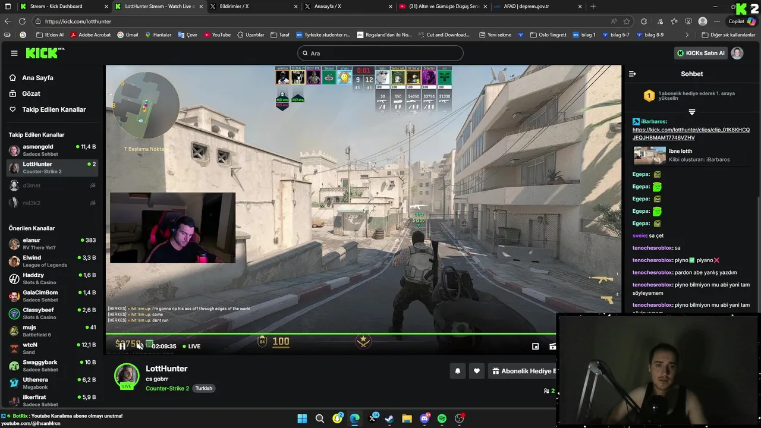Open asmongold channel in followed list
This screenshot has width=761, height=428.
(x=52, y=150)
